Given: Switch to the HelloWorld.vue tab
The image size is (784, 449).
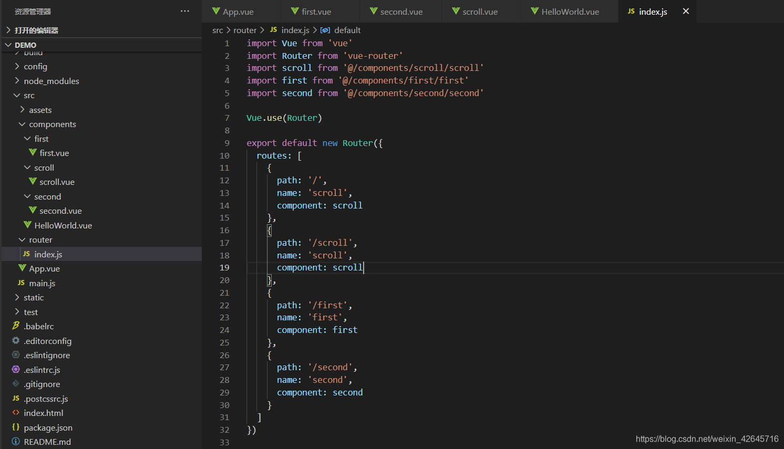Looking at the screenshot, I should point(569,11).
